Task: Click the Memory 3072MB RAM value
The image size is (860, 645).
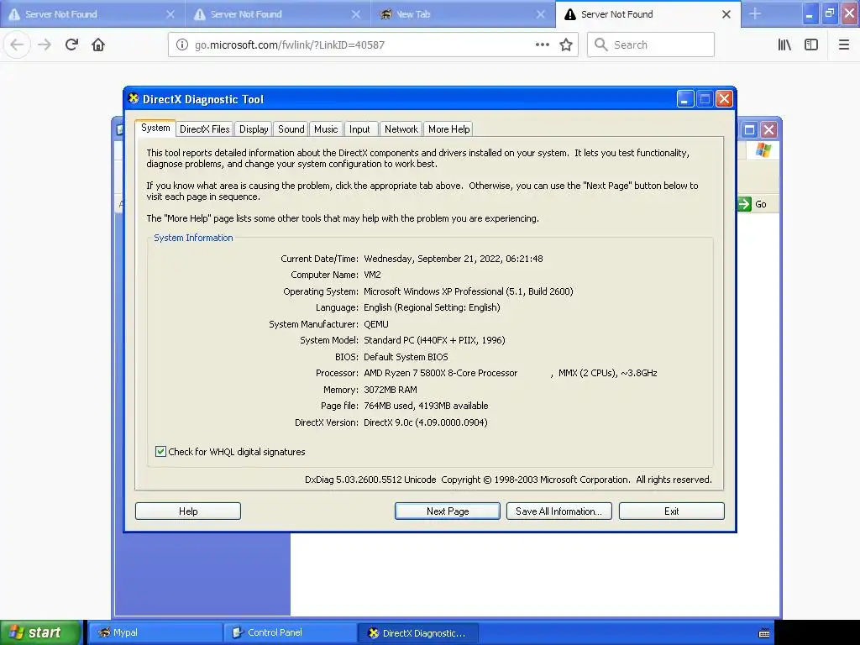Action: pos(391,390)
